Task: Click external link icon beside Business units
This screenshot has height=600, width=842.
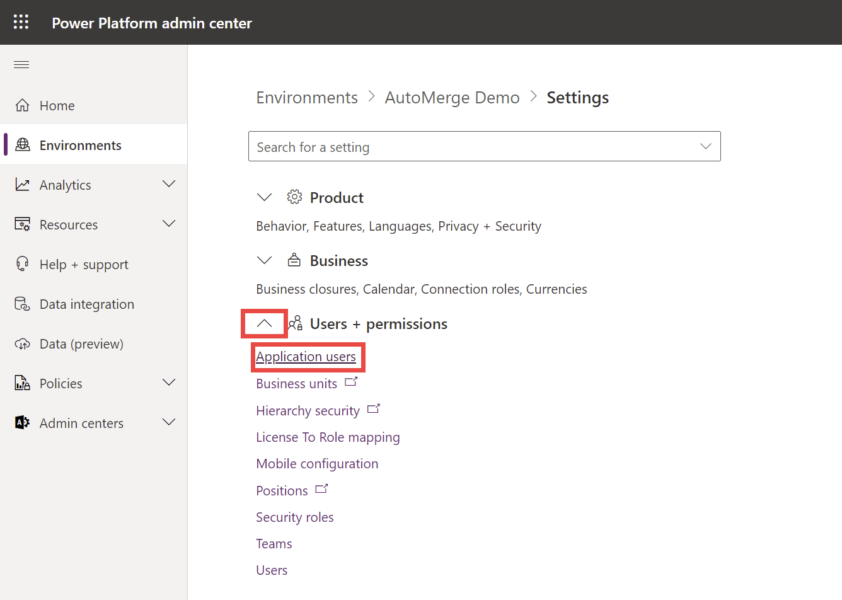Action: pos(351,382)
